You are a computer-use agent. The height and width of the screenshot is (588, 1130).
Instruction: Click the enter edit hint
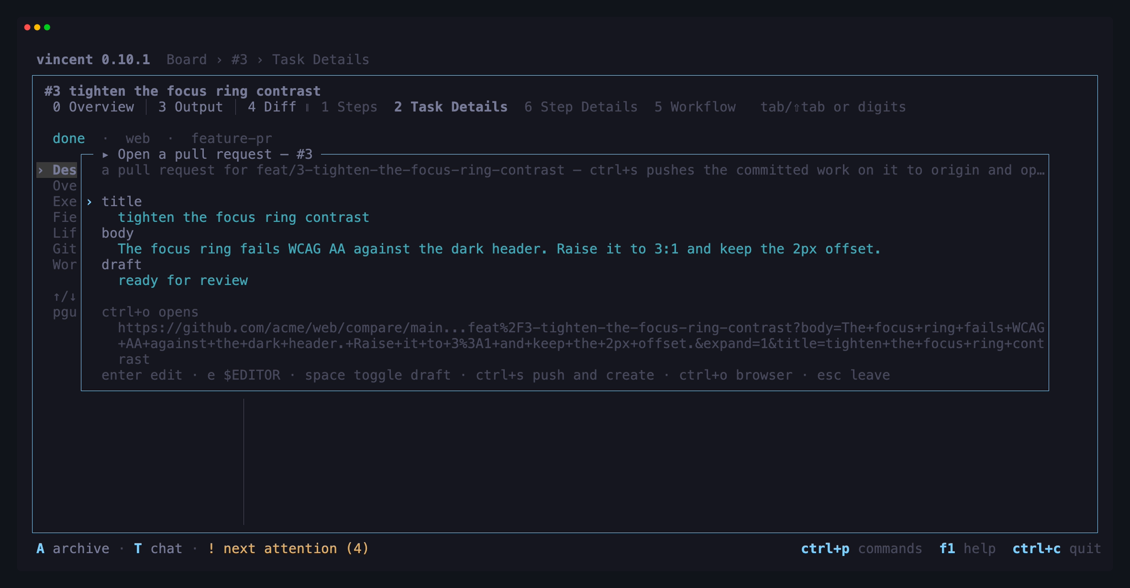[142, 375]
